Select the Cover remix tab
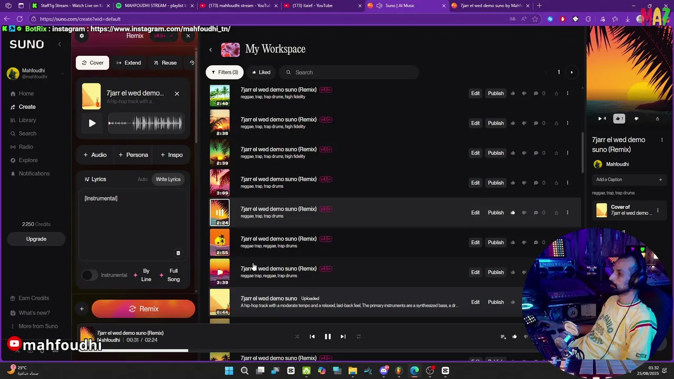The height and width of the screenshot is (379, 674). (x=93, y=63)
